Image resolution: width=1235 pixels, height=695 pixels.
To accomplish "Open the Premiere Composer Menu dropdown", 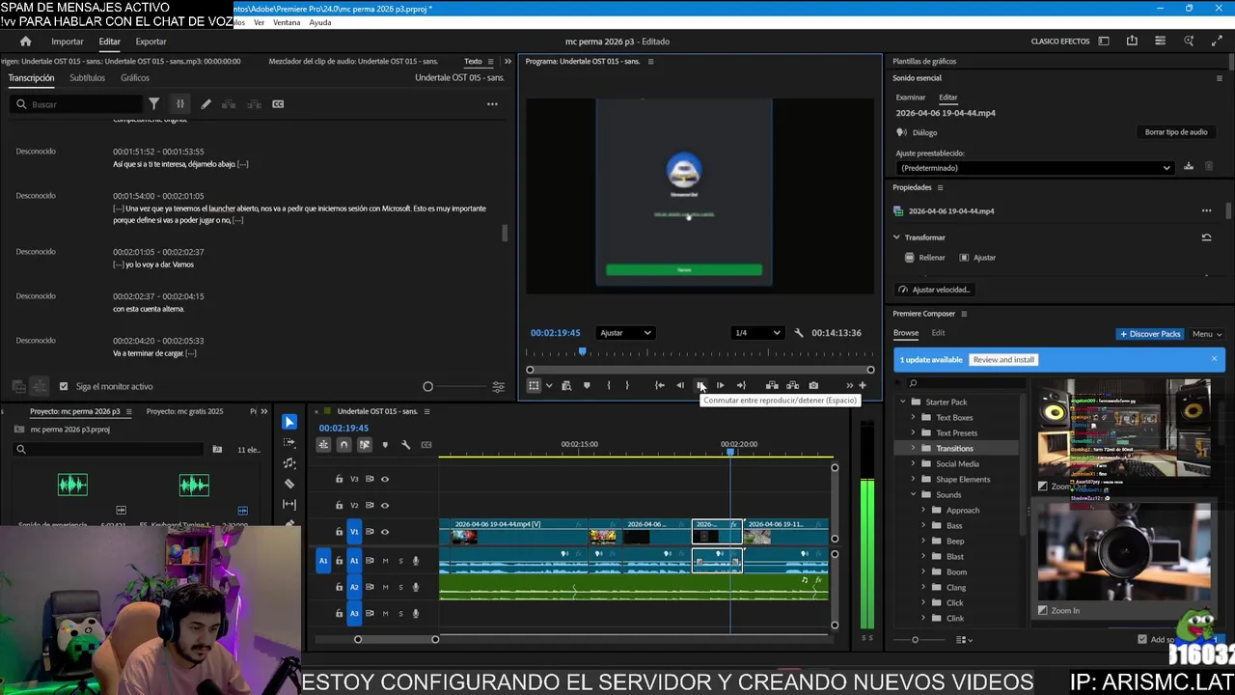I will pos(1207,334).
